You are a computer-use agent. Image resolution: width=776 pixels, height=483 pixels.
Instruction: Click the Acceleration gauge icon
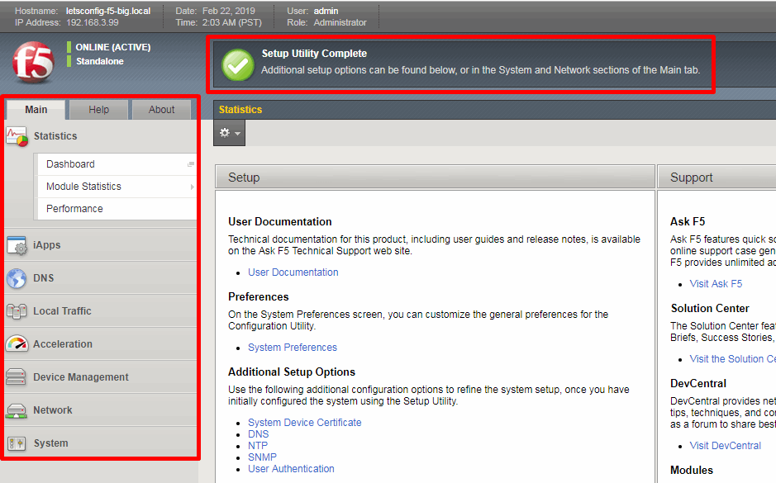click(17, 344)
